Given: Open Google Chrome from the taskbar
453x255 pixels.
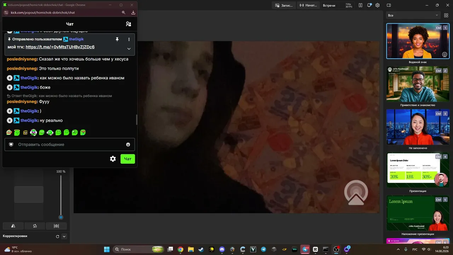Looking at the screenshot, I should (180, 249).
